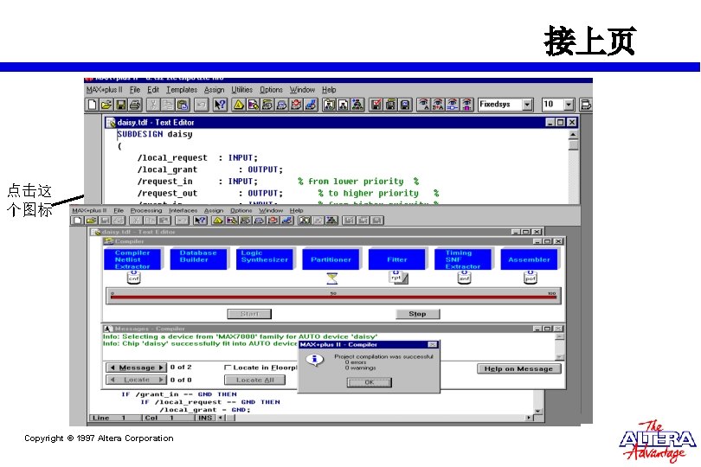Open the Floorplan Editor icon in the upper toolbar
Viewport: 701px width, 467px height.
253,105
